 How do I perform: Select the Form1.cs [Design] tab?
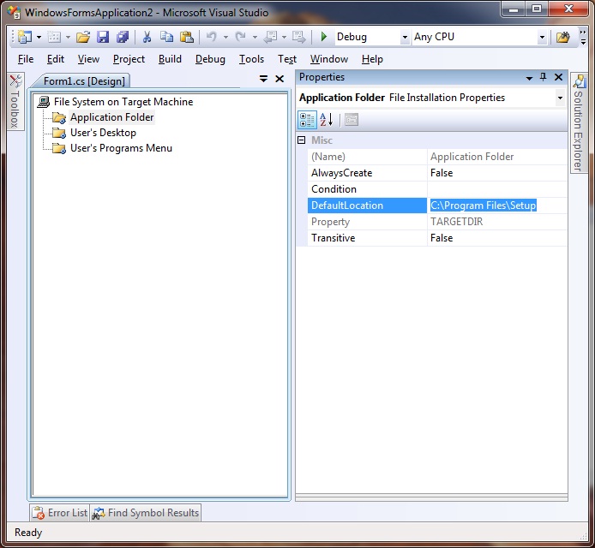[x=84, y=81]
